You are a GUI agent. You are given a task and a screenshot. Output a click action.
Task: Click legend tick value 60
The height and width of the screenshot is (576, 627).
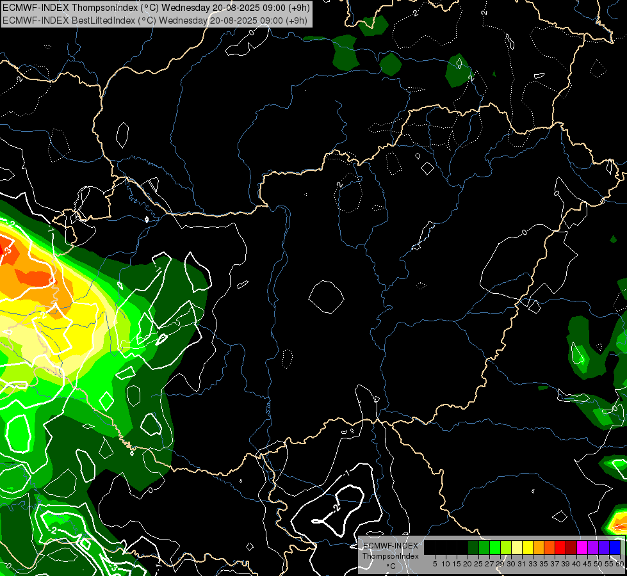click(620, 564)
